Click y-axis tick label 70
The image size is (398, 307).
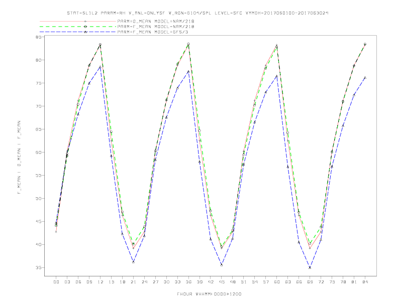38,106
